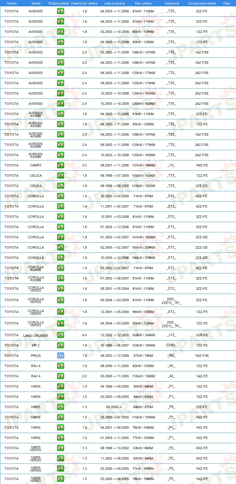This screenshot has height=484, width=236.
Task: Click the Lata produkcji column header
Action: [x=115, y=3]
